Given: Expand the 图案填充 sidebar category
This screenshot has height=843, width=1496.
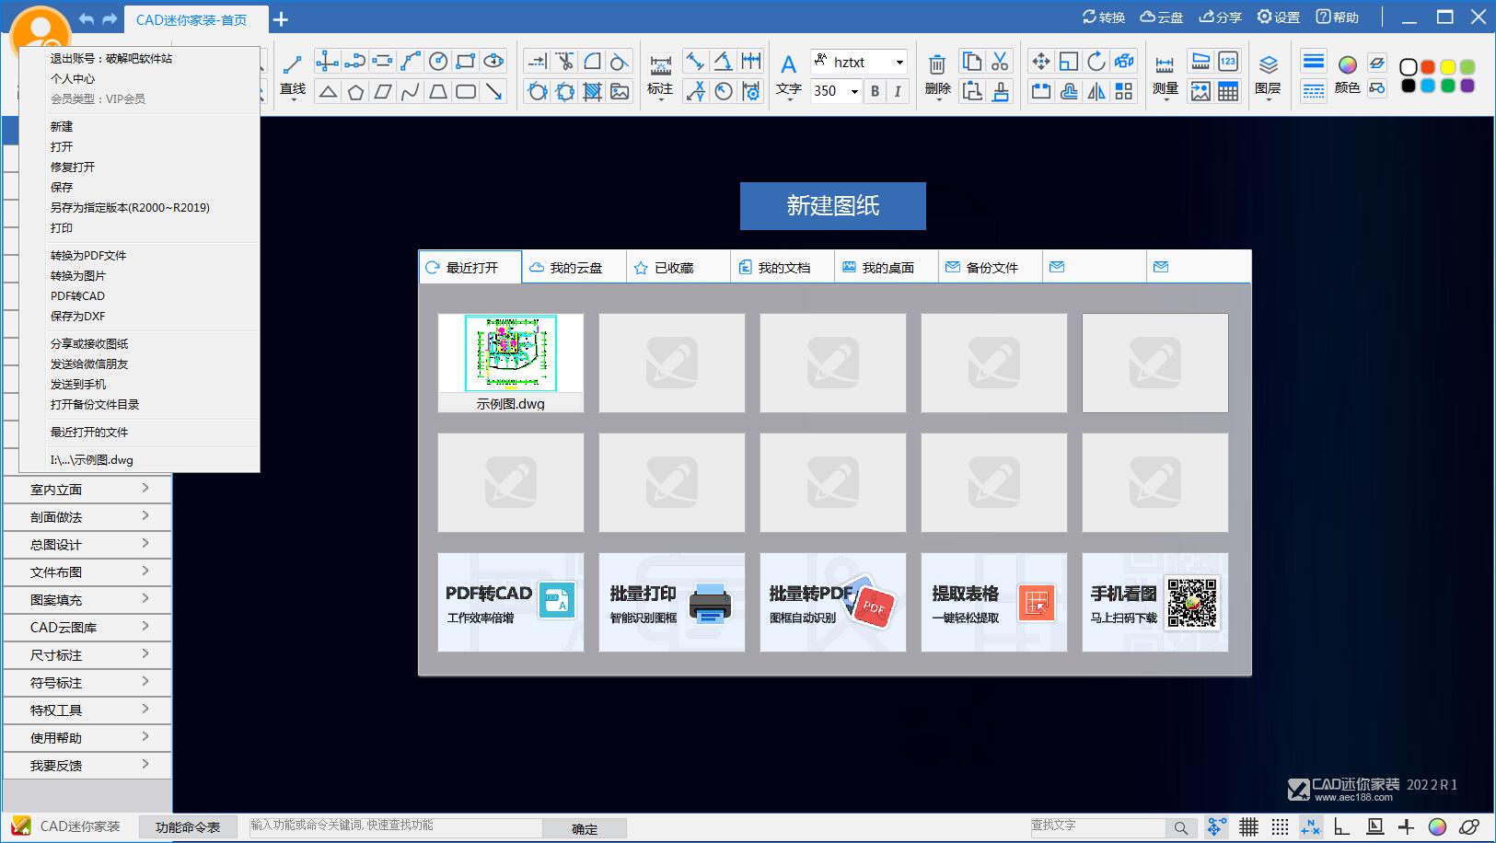Looking at the screenshot, I should point(87,600).
